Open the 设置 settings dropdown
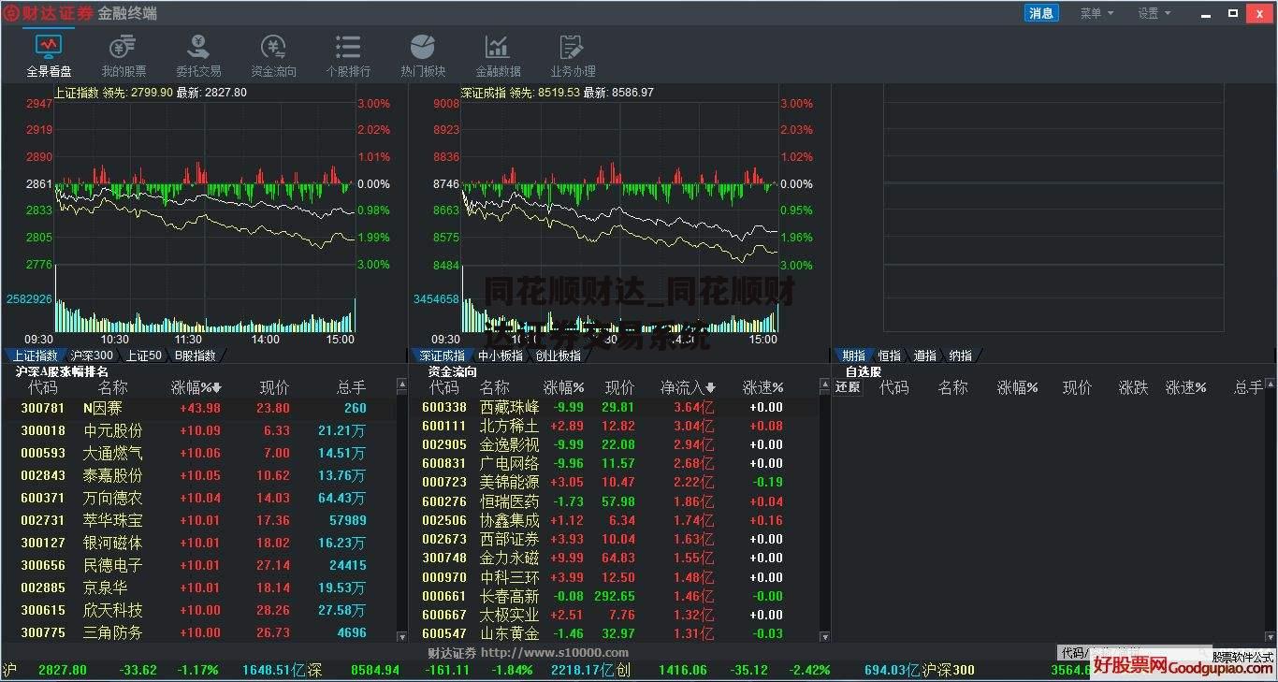 pyautogui.click(x=1155, y=13)
